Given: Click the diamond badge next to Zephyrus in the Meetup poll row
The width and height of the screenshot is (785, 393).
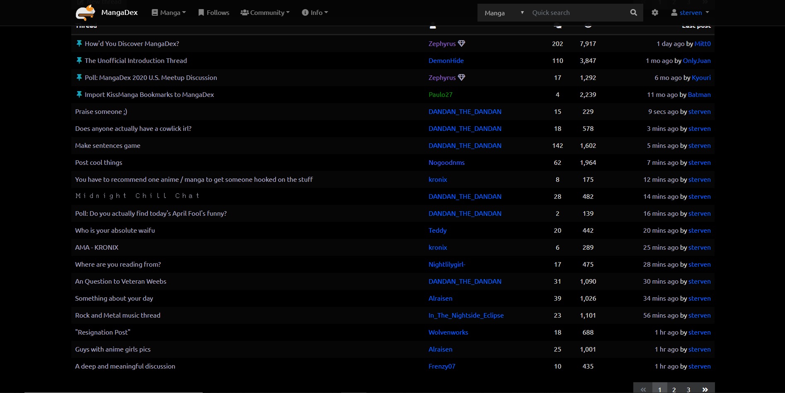Looking at the screenshot, I should (461, 77).
